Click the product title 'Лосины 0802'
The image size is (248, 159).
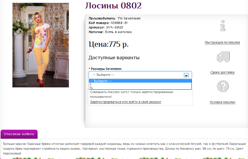[x=113, y=6]
